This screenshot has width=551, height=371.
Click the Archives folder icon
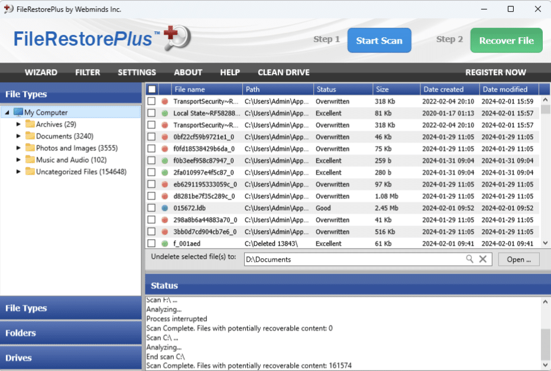(30, 124)
